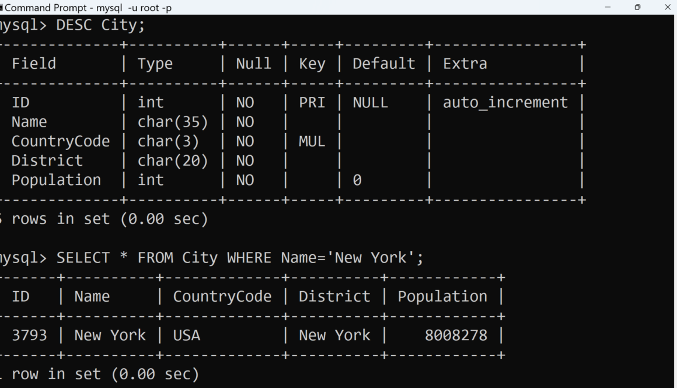Select the Field column header
The height and width of the screenshot is (388, 677).
[34, 64]
